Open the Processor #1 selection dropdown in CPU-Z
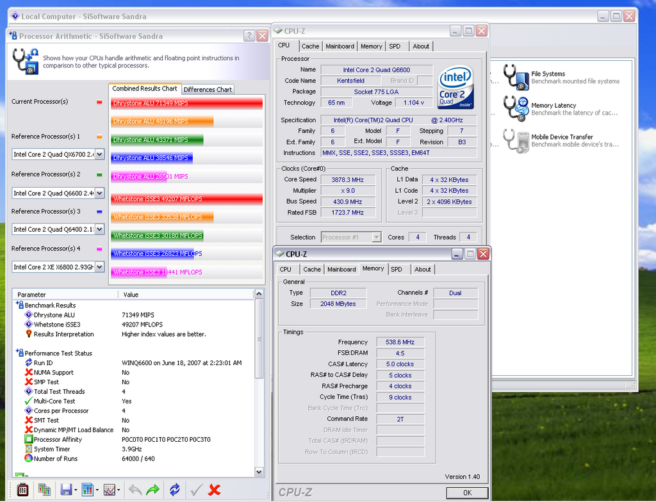 point(376,237)
